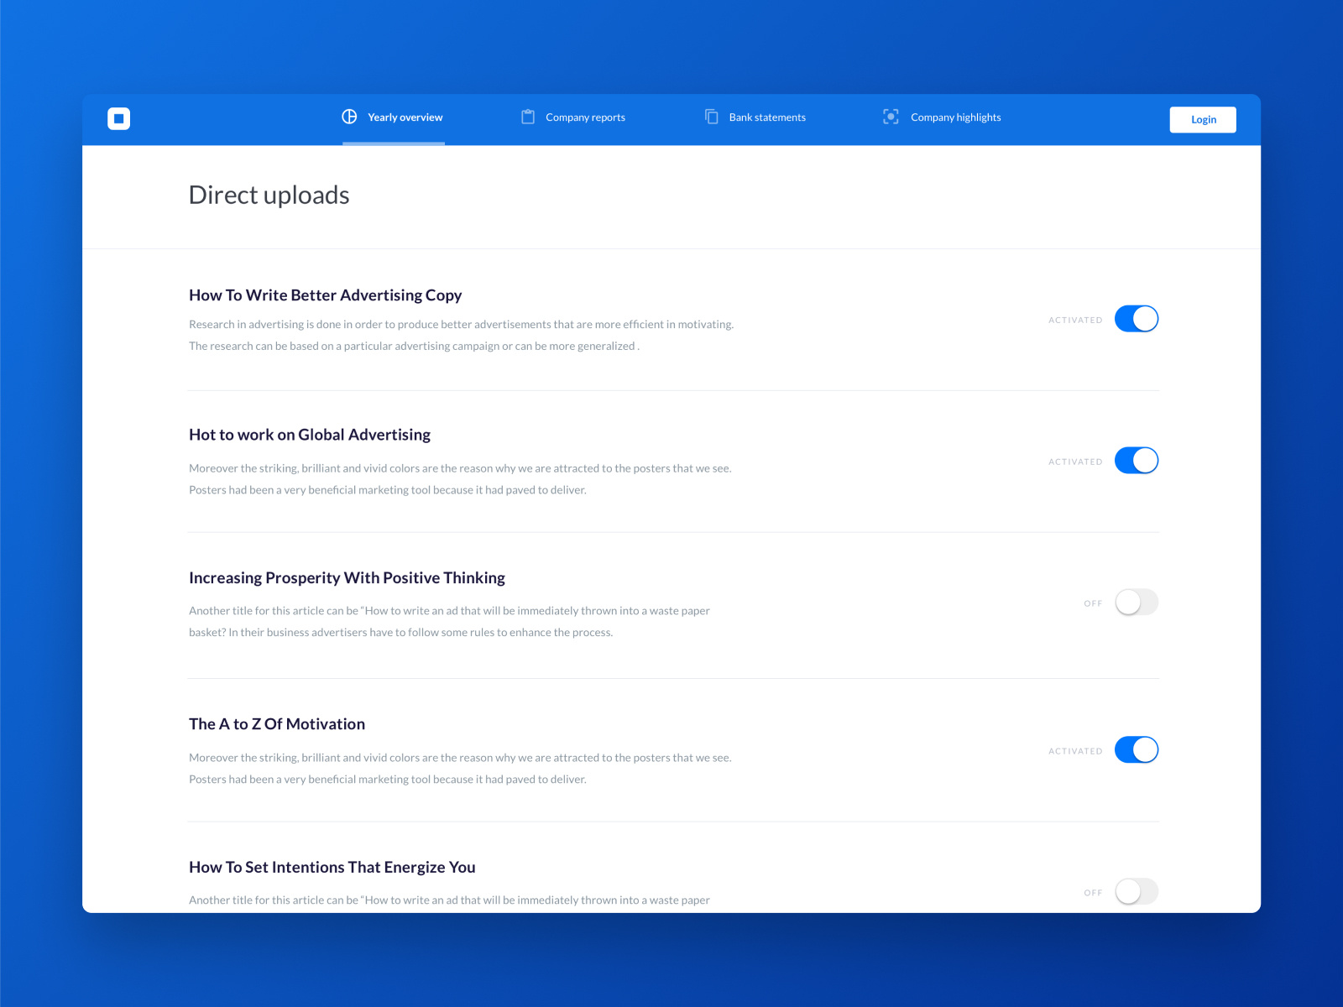Navigate to Bank statements

click(x=768, y=117)
